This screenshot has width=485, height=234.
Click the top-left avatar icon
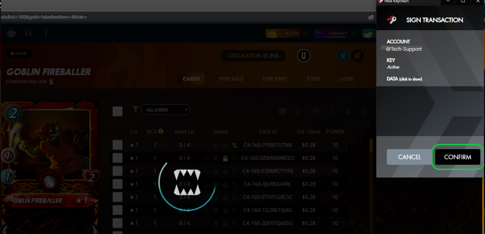[11, 33]
